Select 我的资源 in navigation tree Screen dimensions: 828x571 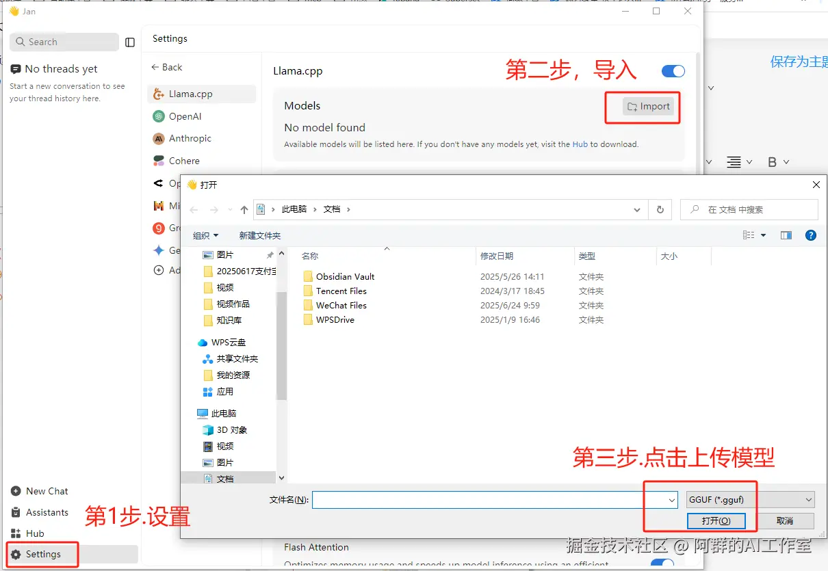tap(227, 375)
